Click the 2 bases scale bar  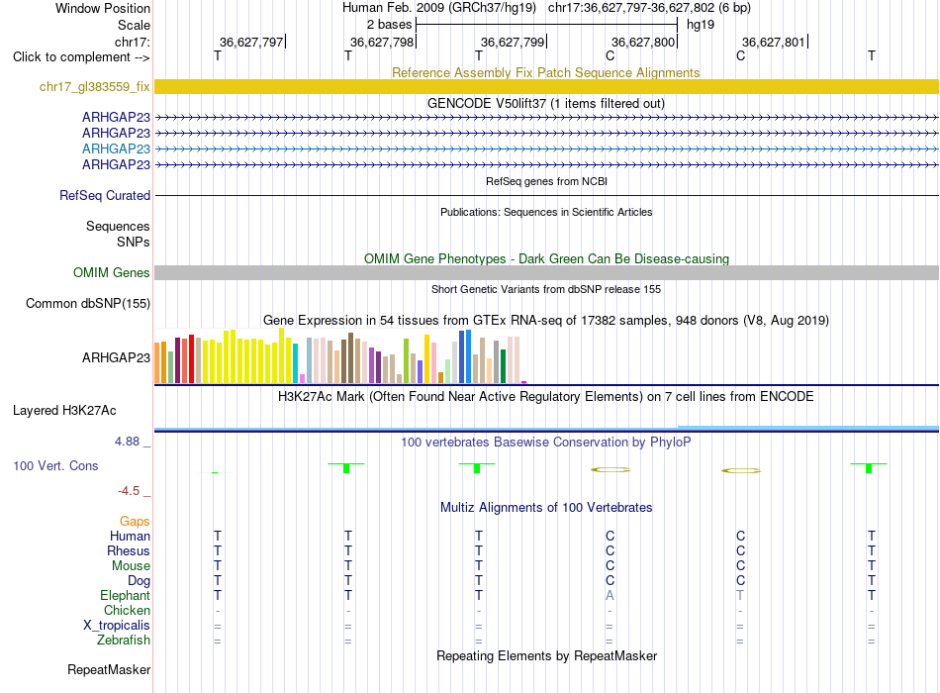[x=546, y=25]
